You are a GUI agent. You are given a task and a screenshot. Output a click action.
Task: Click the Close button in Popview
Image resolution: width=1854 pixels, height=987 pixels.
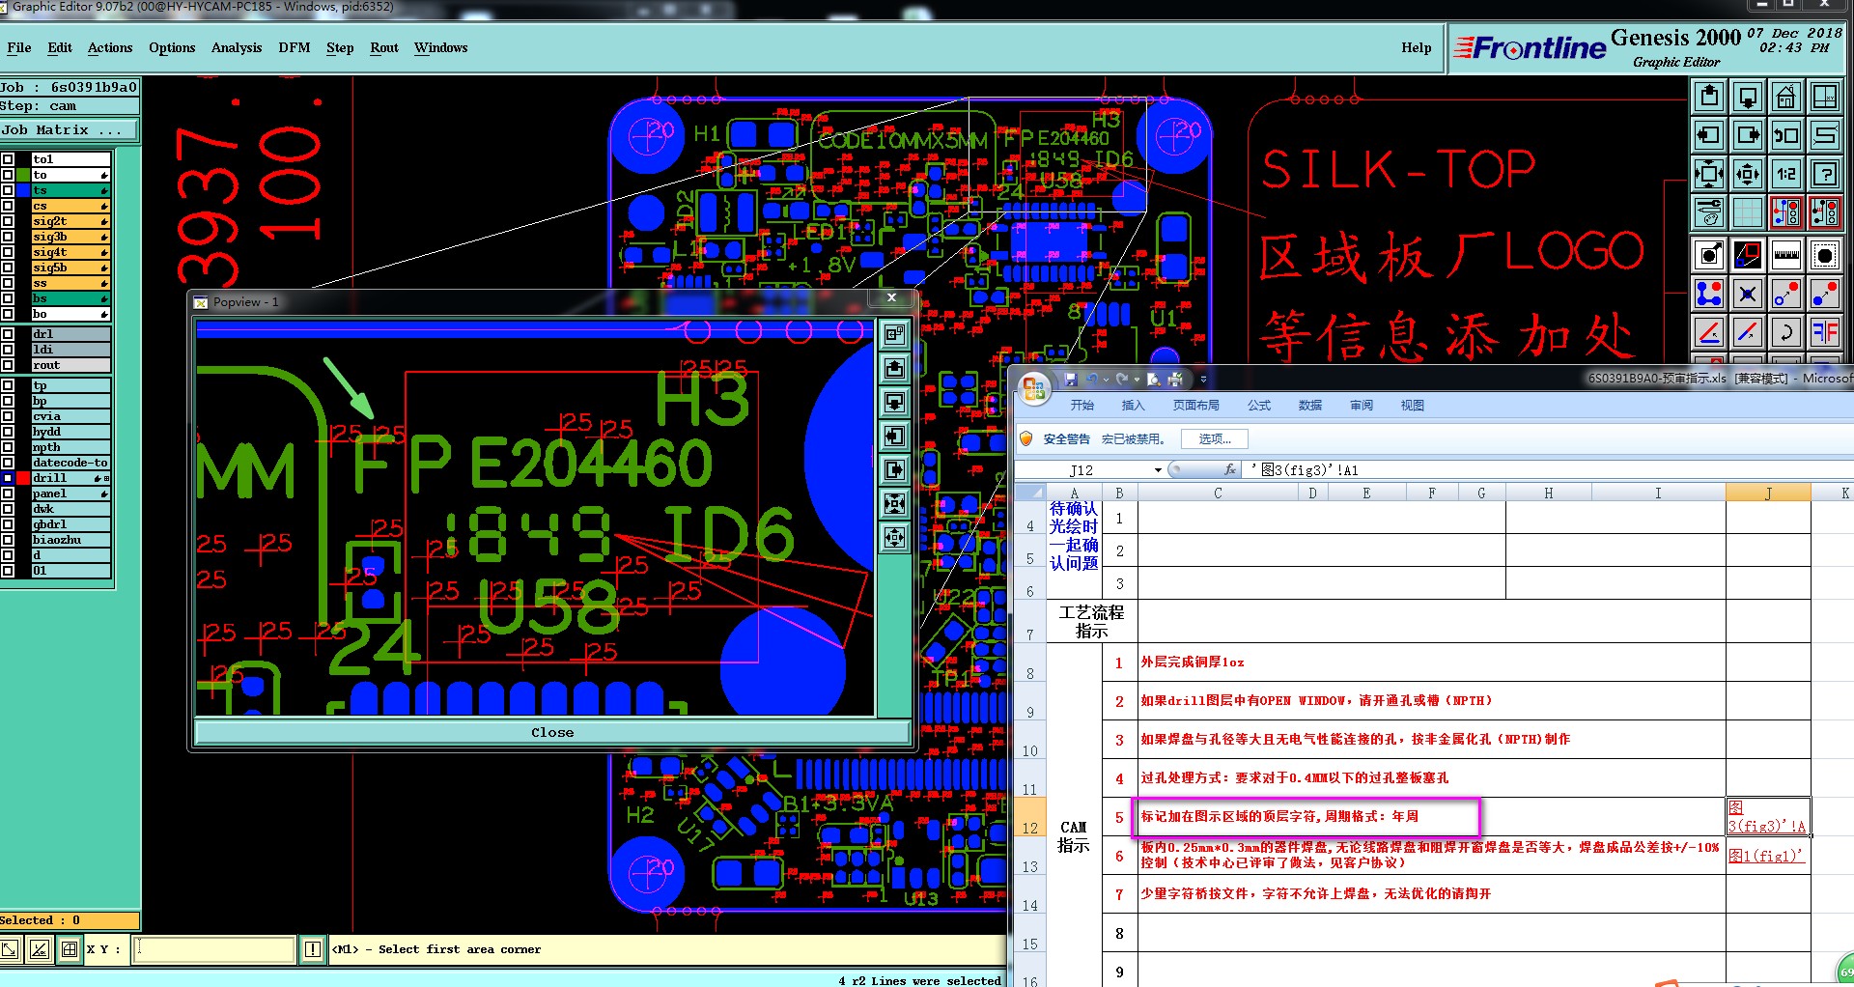[x=552, y=732]
